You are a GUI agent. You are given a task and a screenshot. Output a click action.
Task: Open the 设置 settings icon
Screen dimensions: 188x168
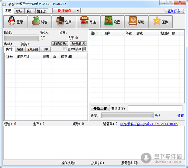(112, 22)
